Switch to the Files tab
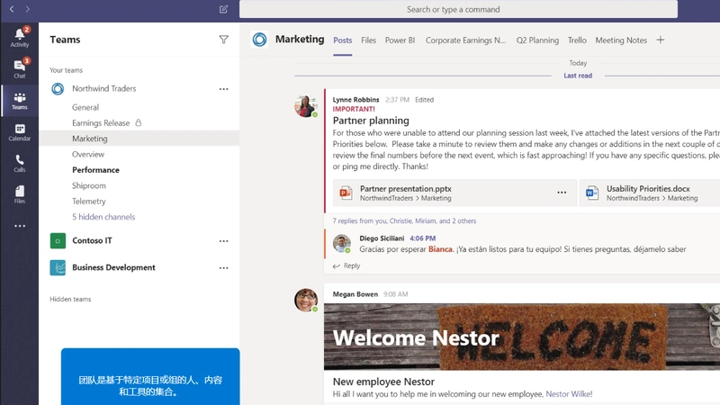The height and width of the screenshot is (405, 720). (x=368, y=40)
